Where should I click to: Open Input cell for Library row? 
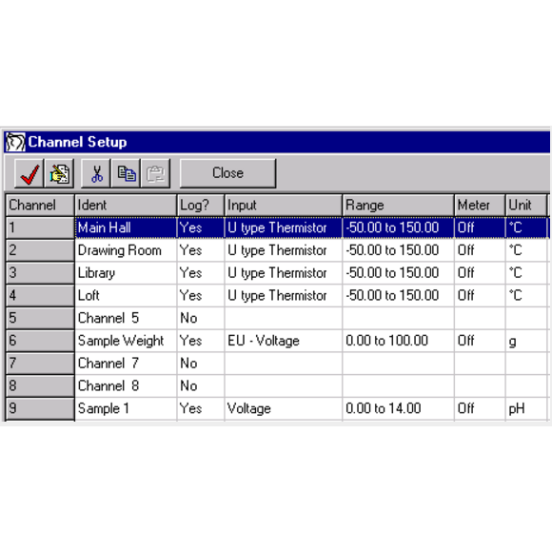[x=284, y=273]
